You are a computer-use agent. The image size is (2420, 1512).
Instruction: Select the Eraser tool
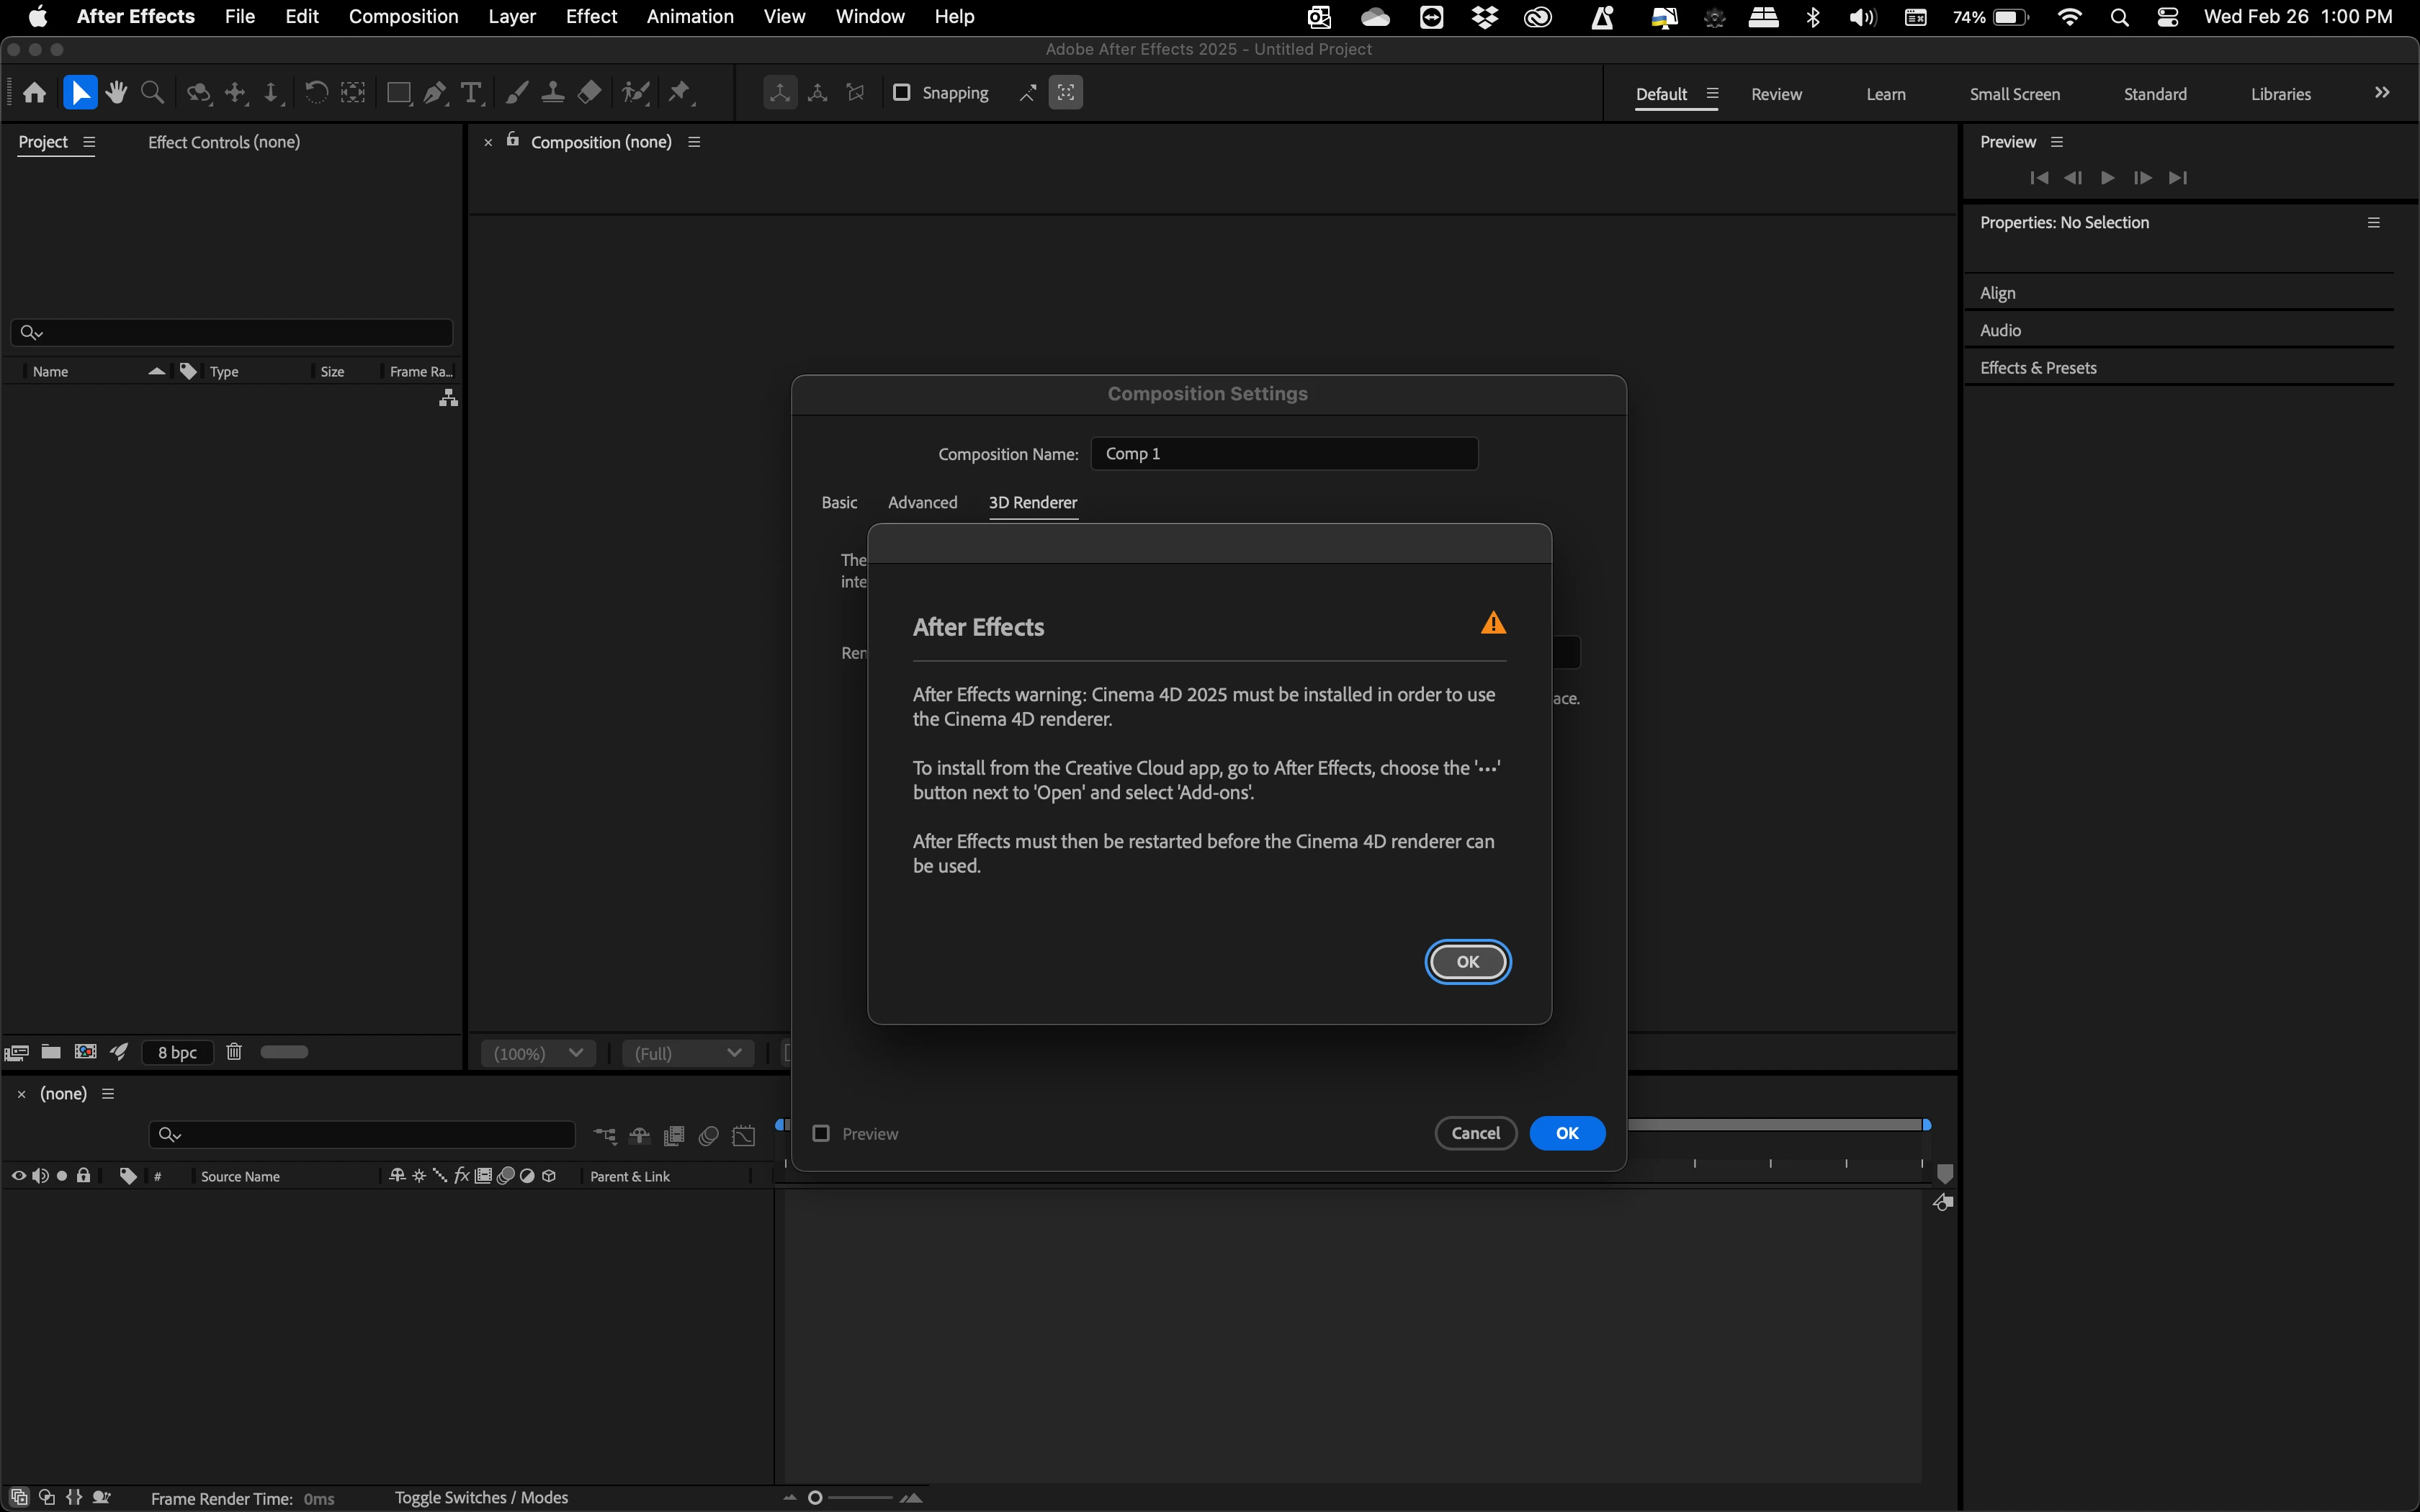[590, 93]
